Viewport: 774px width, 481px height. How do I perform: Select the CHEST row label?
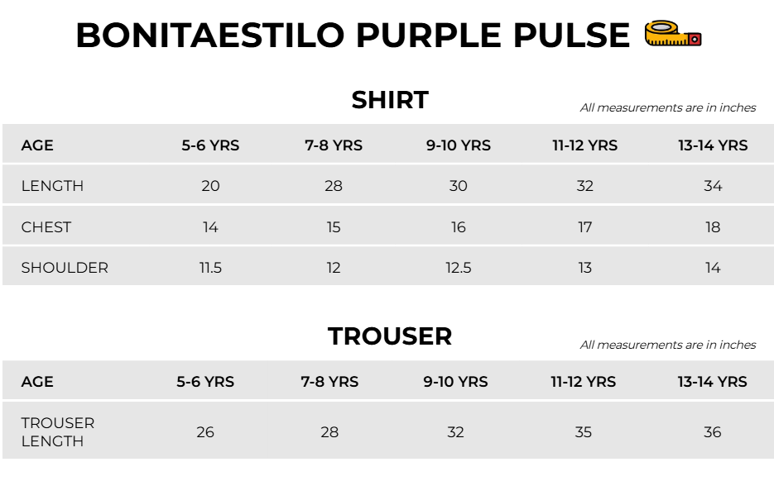click(x=46, y=227)
